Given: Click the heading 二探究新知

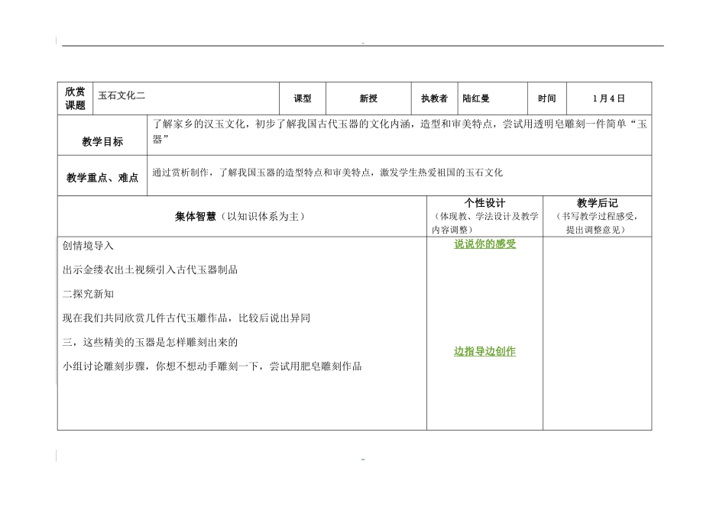Looking at the screenshot, I should pos(88,294).
